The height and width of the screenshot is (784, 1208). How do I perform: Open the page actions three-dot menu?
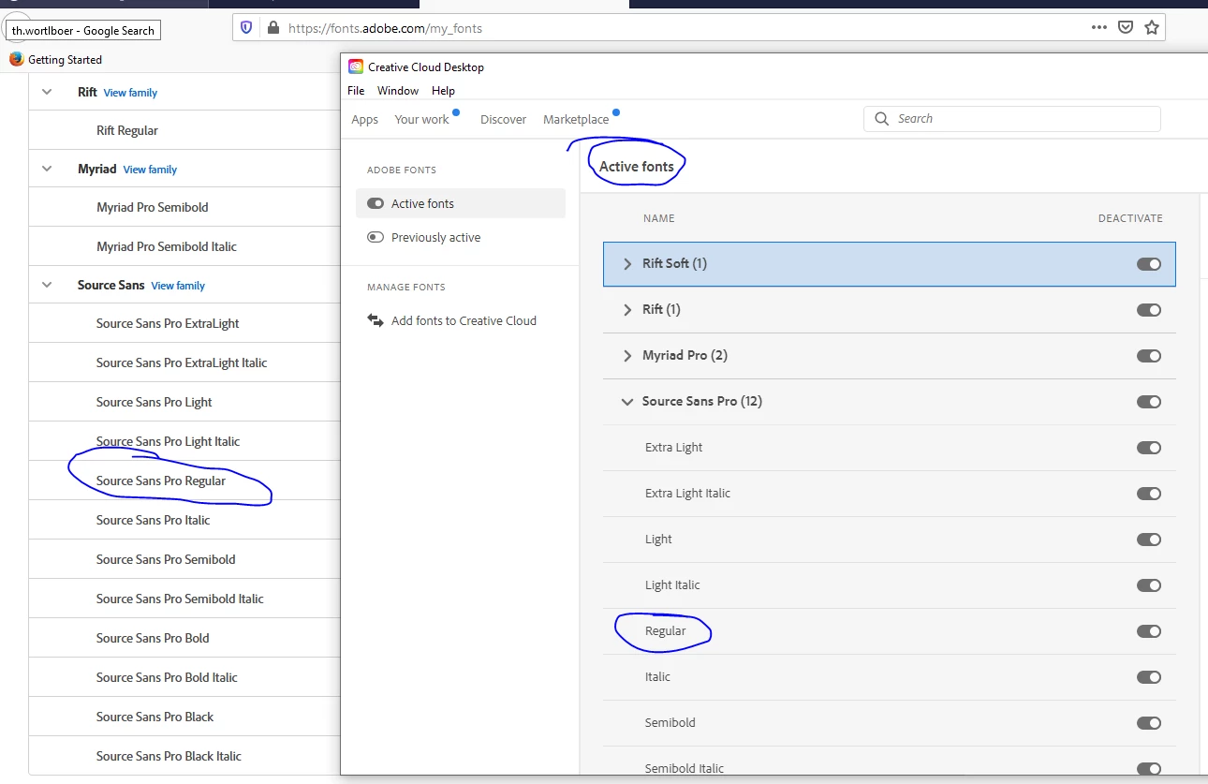[1099, 27]
